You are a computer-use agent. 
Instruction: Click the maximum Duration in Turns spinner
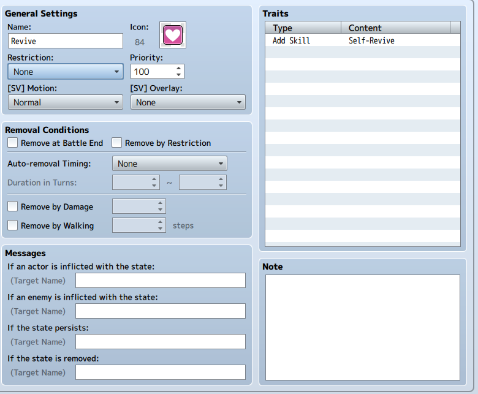(x=203, y=182)
